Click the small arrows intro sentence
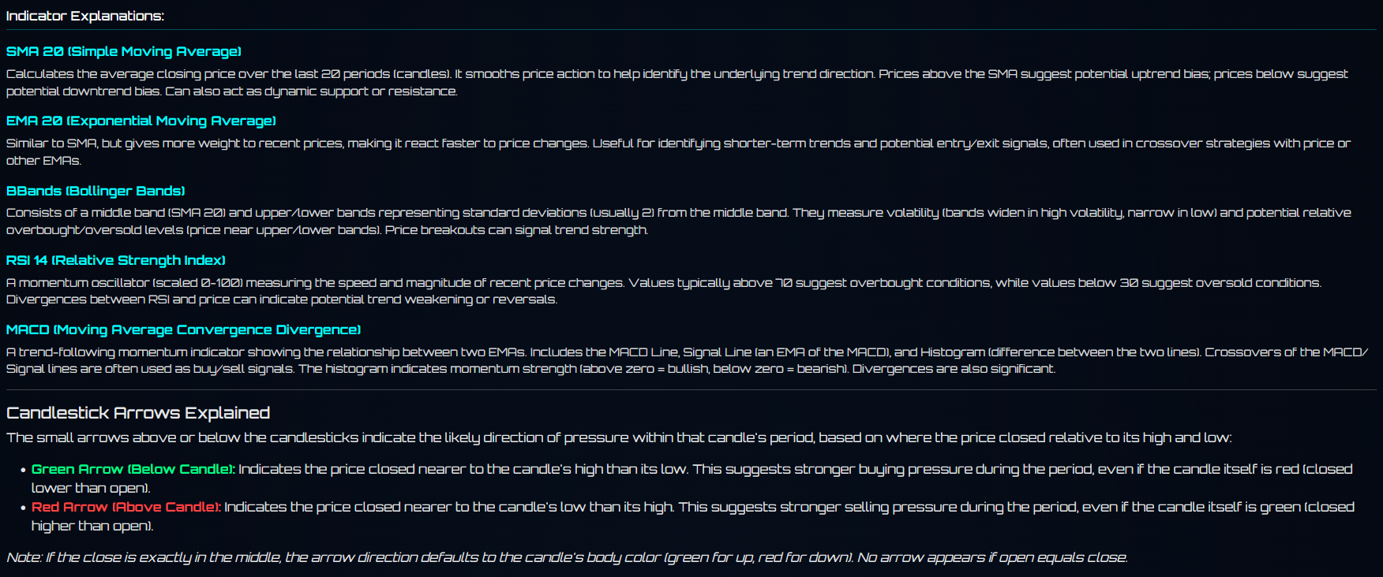The width and height of the screenshot is (1383, 577). 619,437
